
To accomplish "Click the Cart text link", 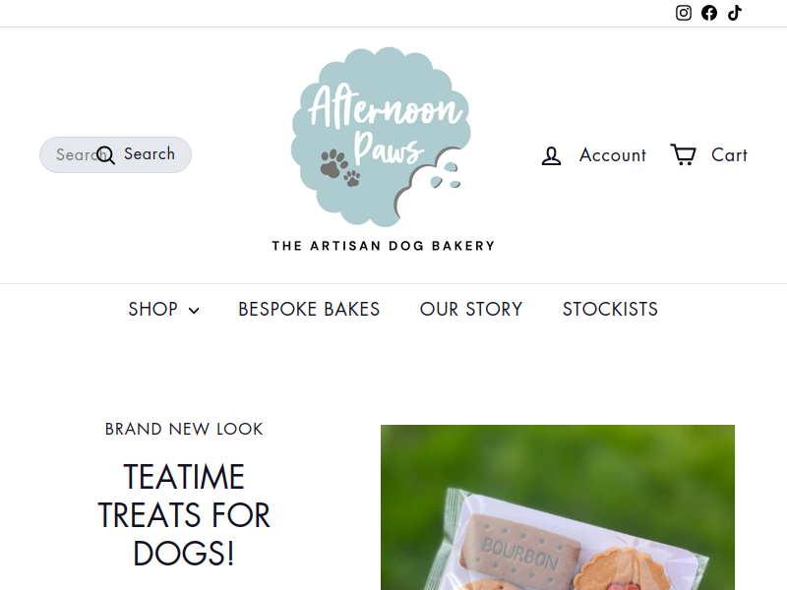I will [x=729, y=155].
